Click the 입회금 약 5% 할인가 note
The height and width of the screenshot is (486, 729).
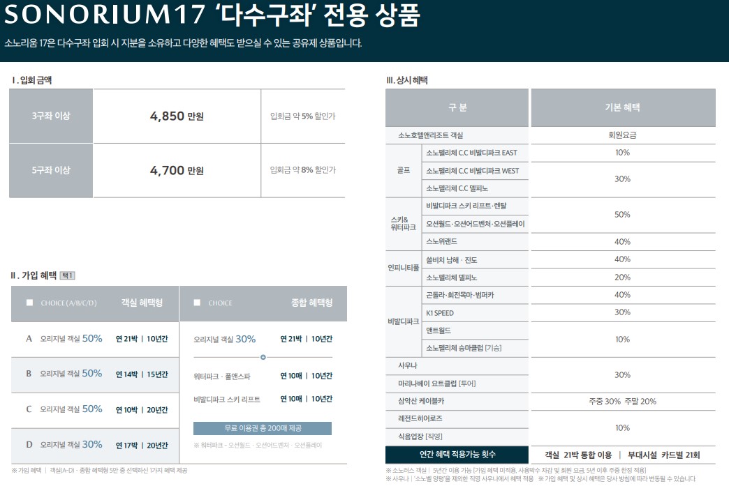302,116
